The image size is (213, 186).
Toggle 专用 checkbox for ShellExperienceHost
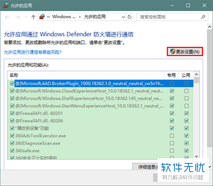pos(172,98)
